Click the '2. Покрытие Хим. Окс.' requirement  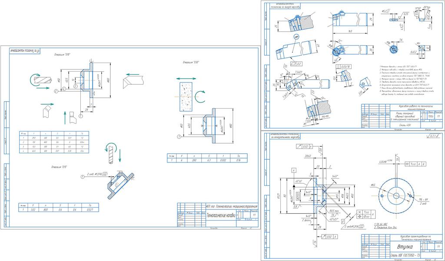385,228
